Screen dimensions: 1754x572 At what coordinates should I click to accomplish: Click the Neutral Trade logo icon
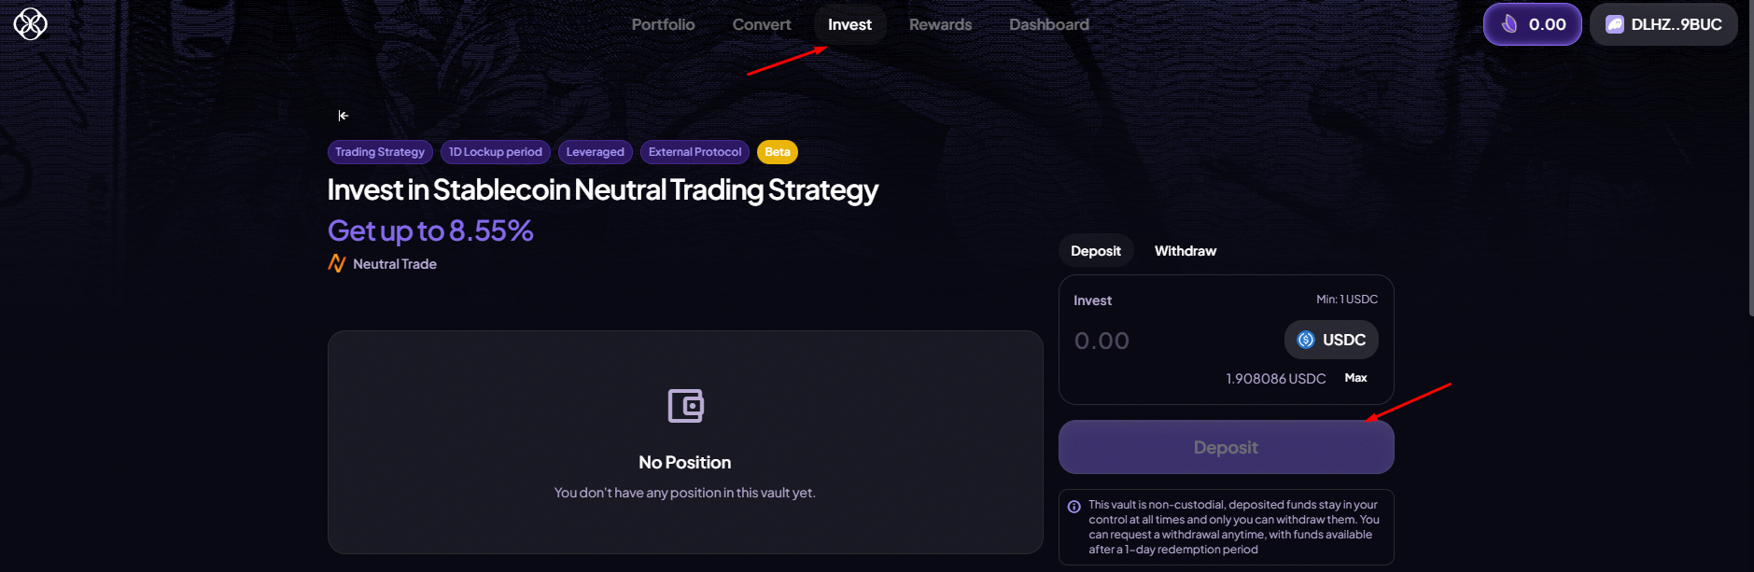(x=337, y=264)
